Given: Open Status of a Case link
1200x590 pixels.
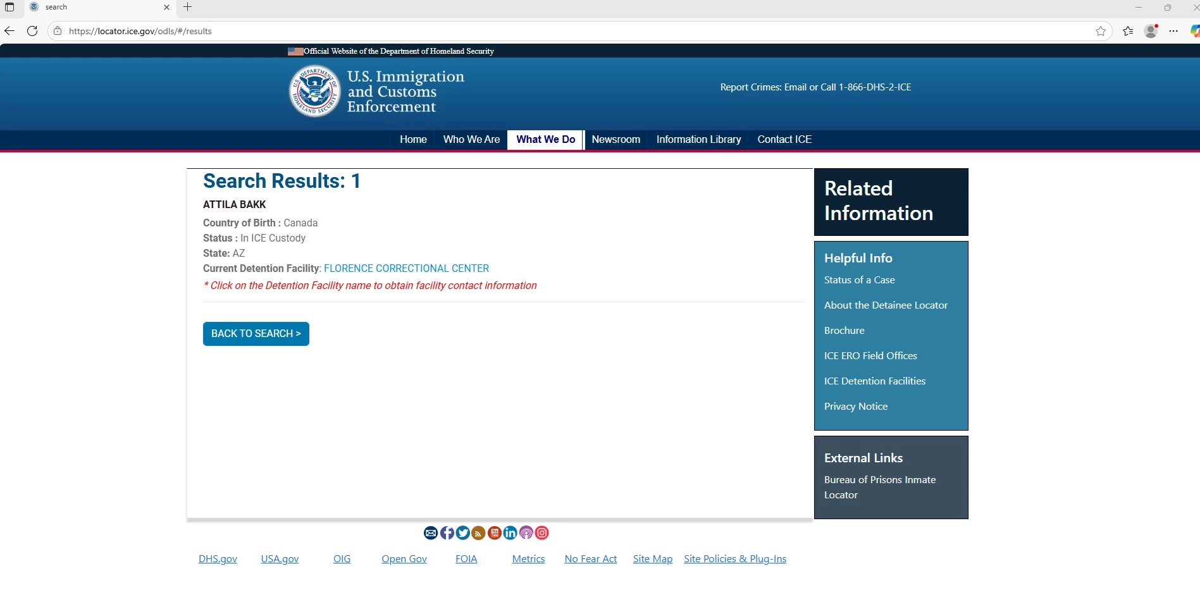Looking at the screenshot, I should click(859, 280).
